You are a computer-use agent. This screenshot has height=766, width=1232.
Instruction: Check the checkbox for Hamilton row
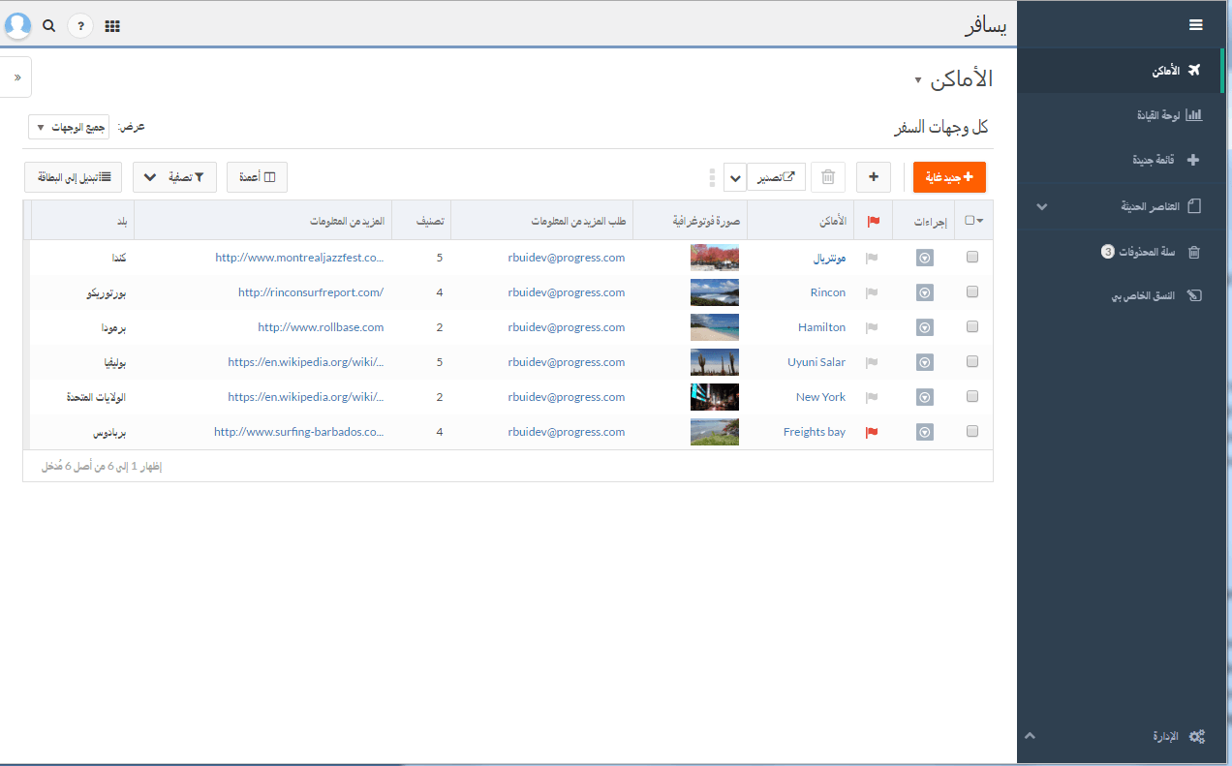pyautogui.click(x=972, y=327)
